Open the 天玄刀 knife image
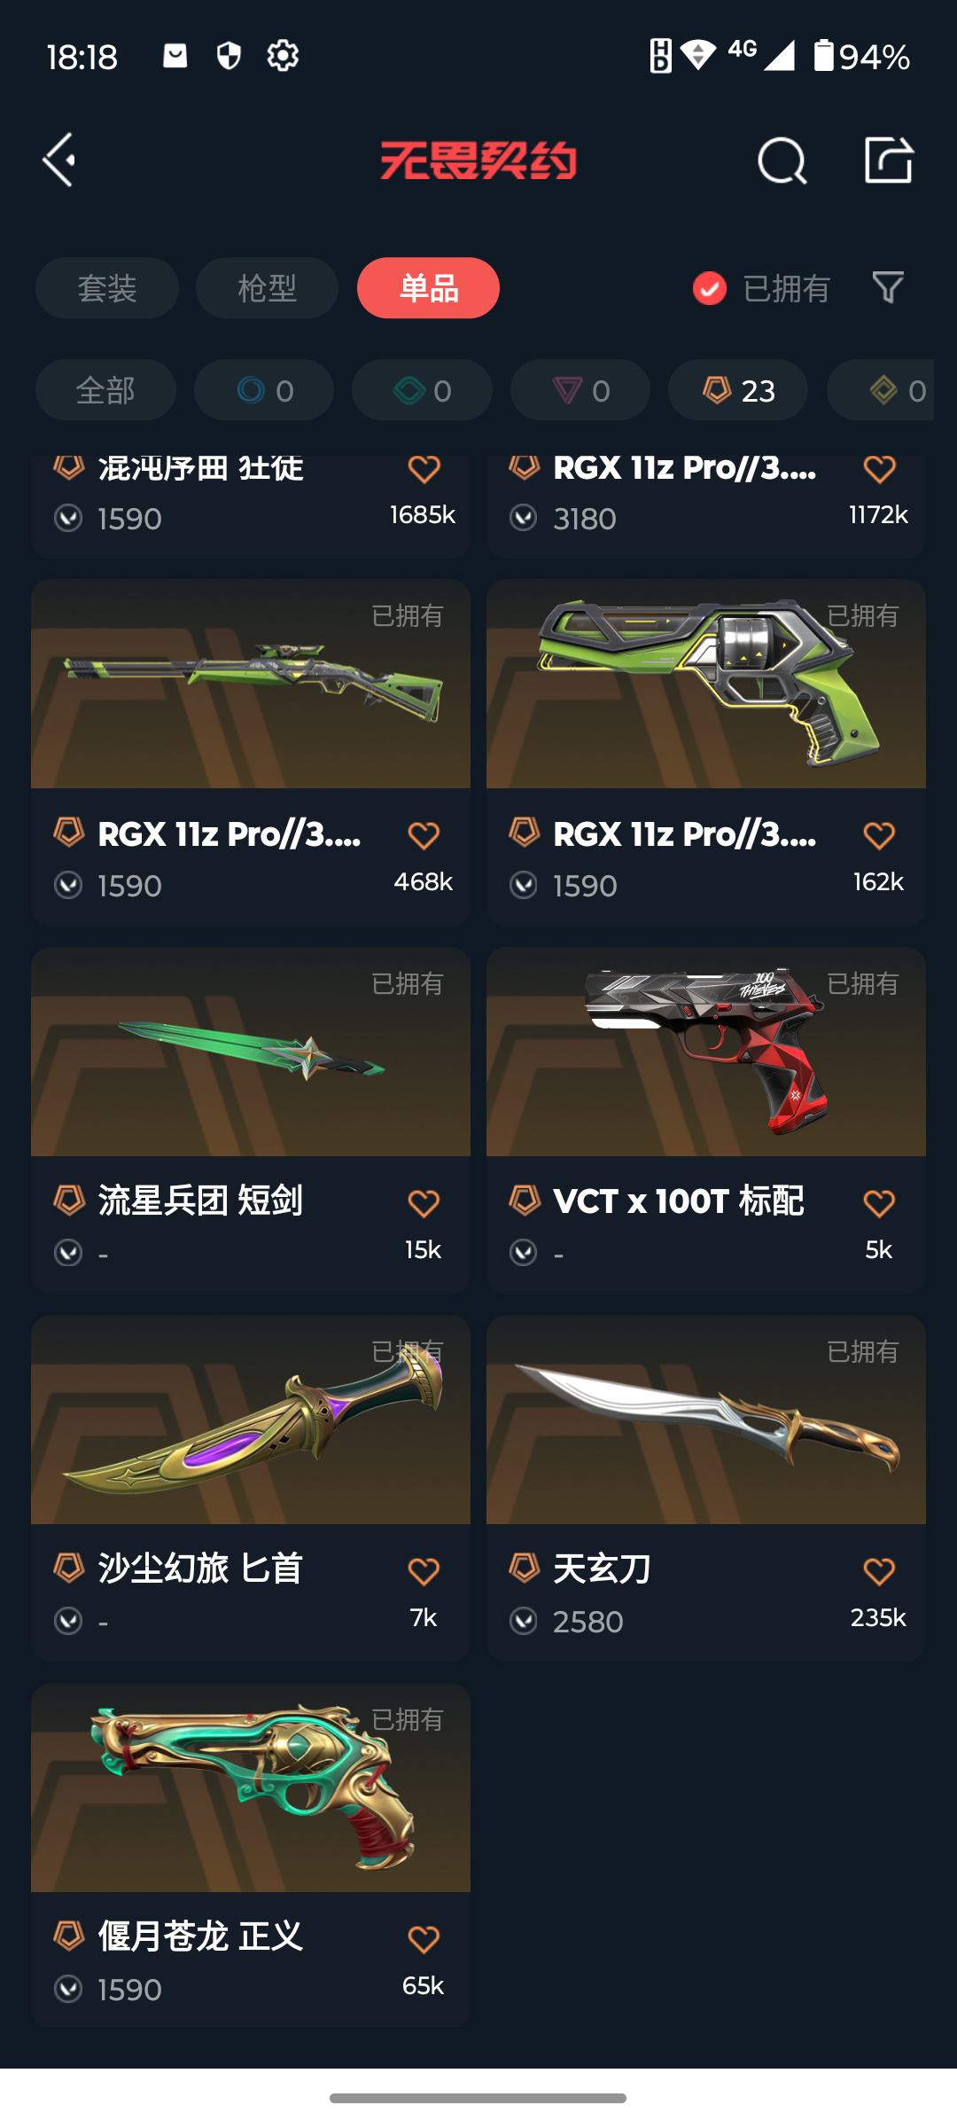This screenshot has height=2128, width=957. click(706, 1420)
